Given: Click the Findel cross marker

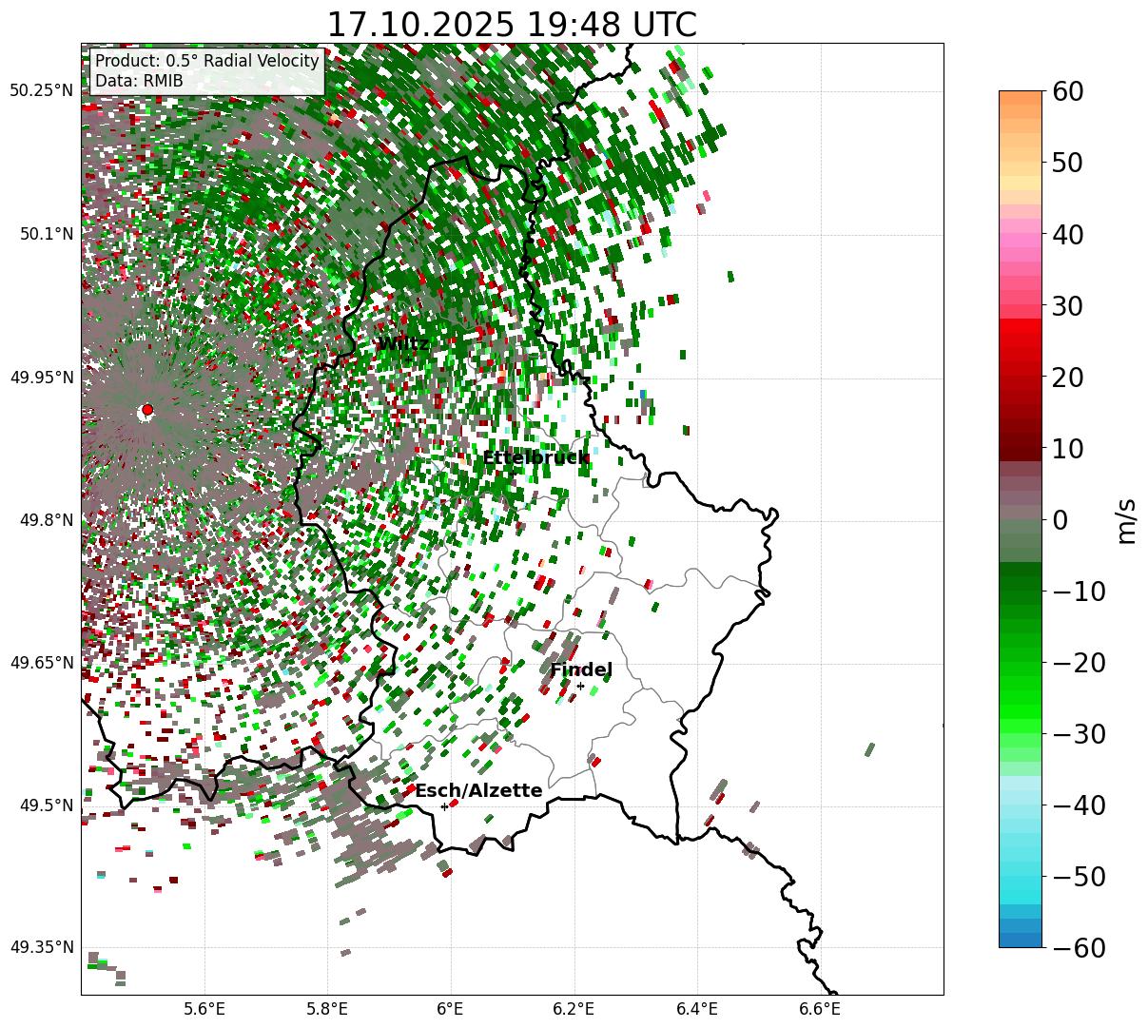Looking at the screenshot, I should [580, 686].
